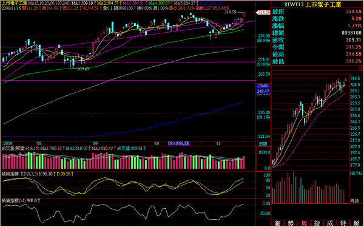This screenshot has width=364, height=227.
Task: Click the 最低 value 311.25
Action: (x=354, y=61)
